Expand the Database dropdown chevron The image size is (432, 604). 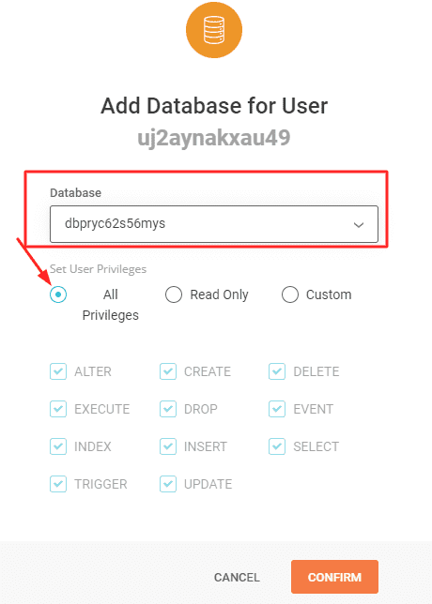tap(359, 225)
